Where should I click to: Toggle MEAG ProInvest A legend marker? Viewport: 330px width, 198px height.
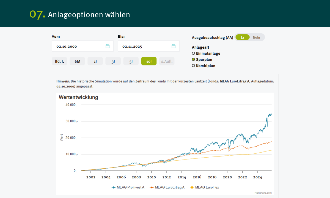tap(114, 187)
